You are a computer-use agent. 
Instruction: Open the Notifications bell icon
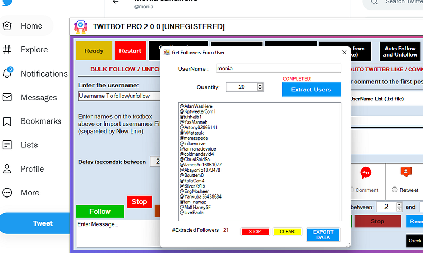[7, 72]
